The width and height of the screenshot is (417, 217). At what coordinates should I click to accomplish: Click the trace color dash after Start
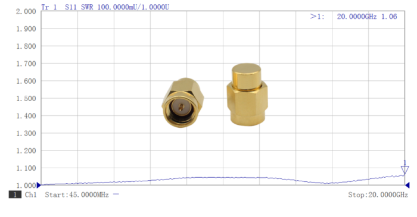coord(116,194)
